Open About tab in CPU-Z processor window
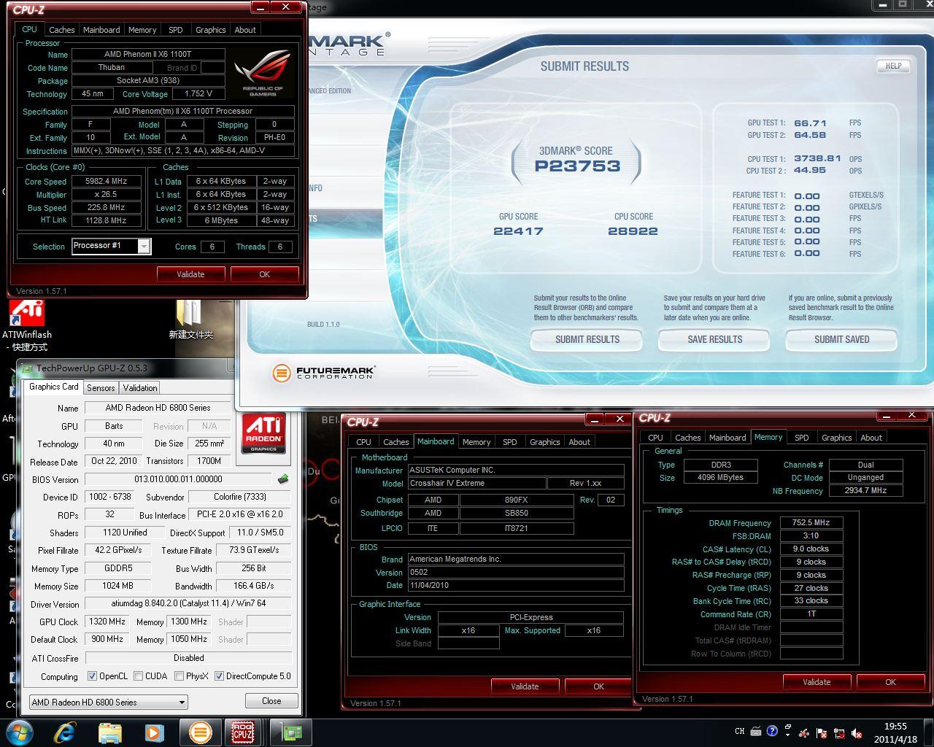 pyautogui.click(x=245, y=30)
